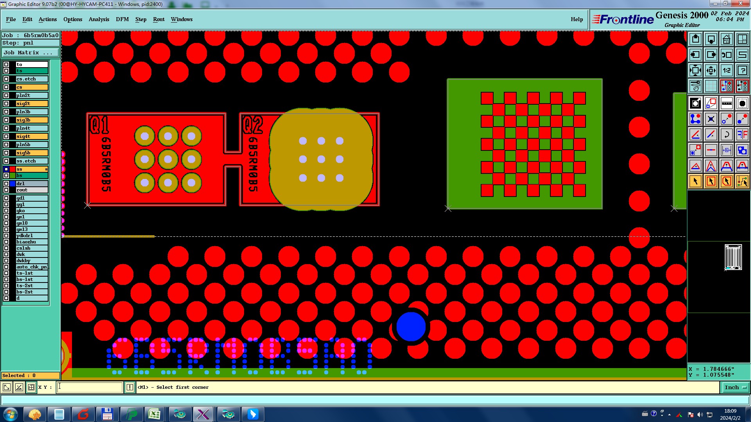Screen dimensions: 751x422
Task: Click the red ss layer color swatch
Action: point(13,169)
